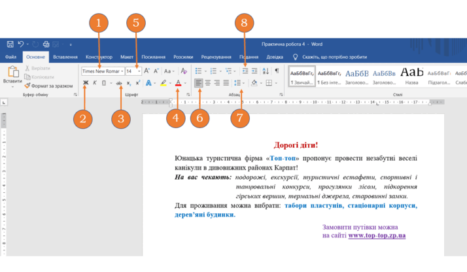
Task: Apply the Без інтервалів style
Action: pos(329,76)
